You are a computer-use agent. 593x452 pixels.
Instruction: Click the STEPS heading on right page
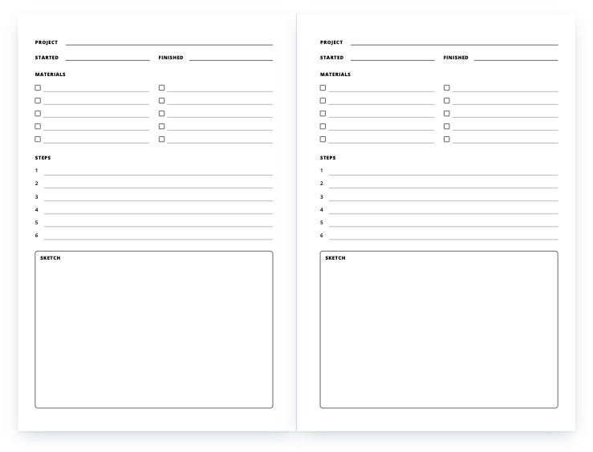tap(328, 157)
